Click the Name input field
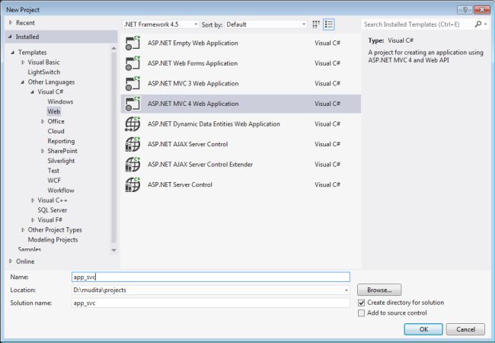The image size is (495, 343). (211, 277)
